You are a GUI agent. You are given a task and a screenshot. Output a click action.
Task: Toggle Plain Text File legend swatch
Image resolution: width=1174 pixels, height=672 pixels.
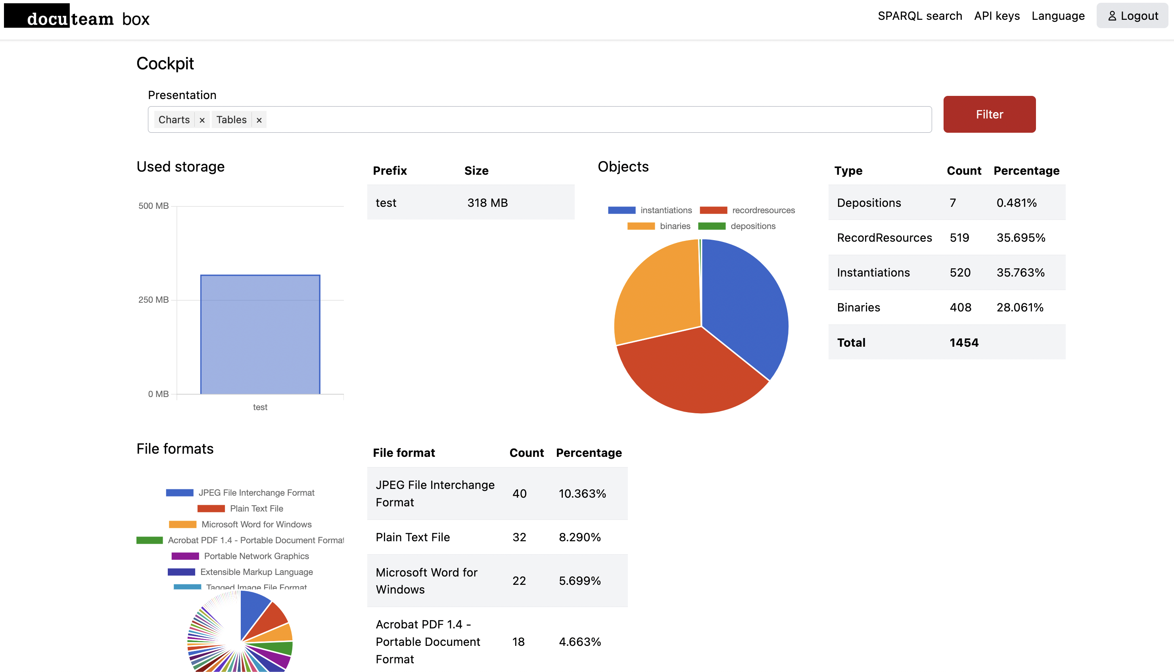211,509
